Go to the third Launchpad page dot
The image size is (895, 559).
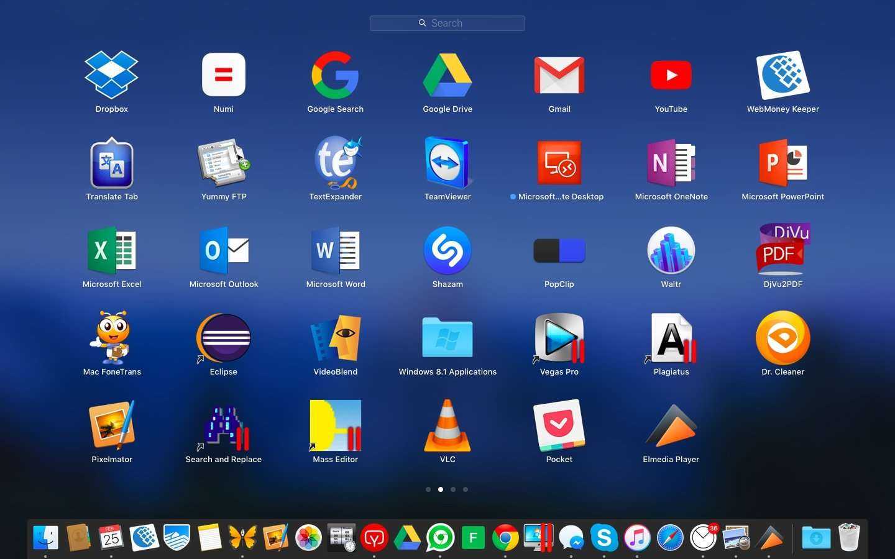453,489
